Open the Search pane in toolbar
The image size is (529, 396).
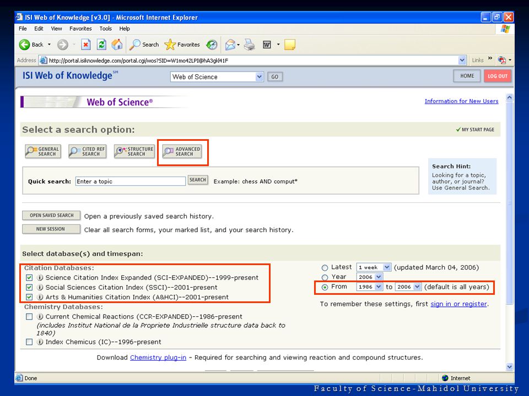tap(144, 45)
